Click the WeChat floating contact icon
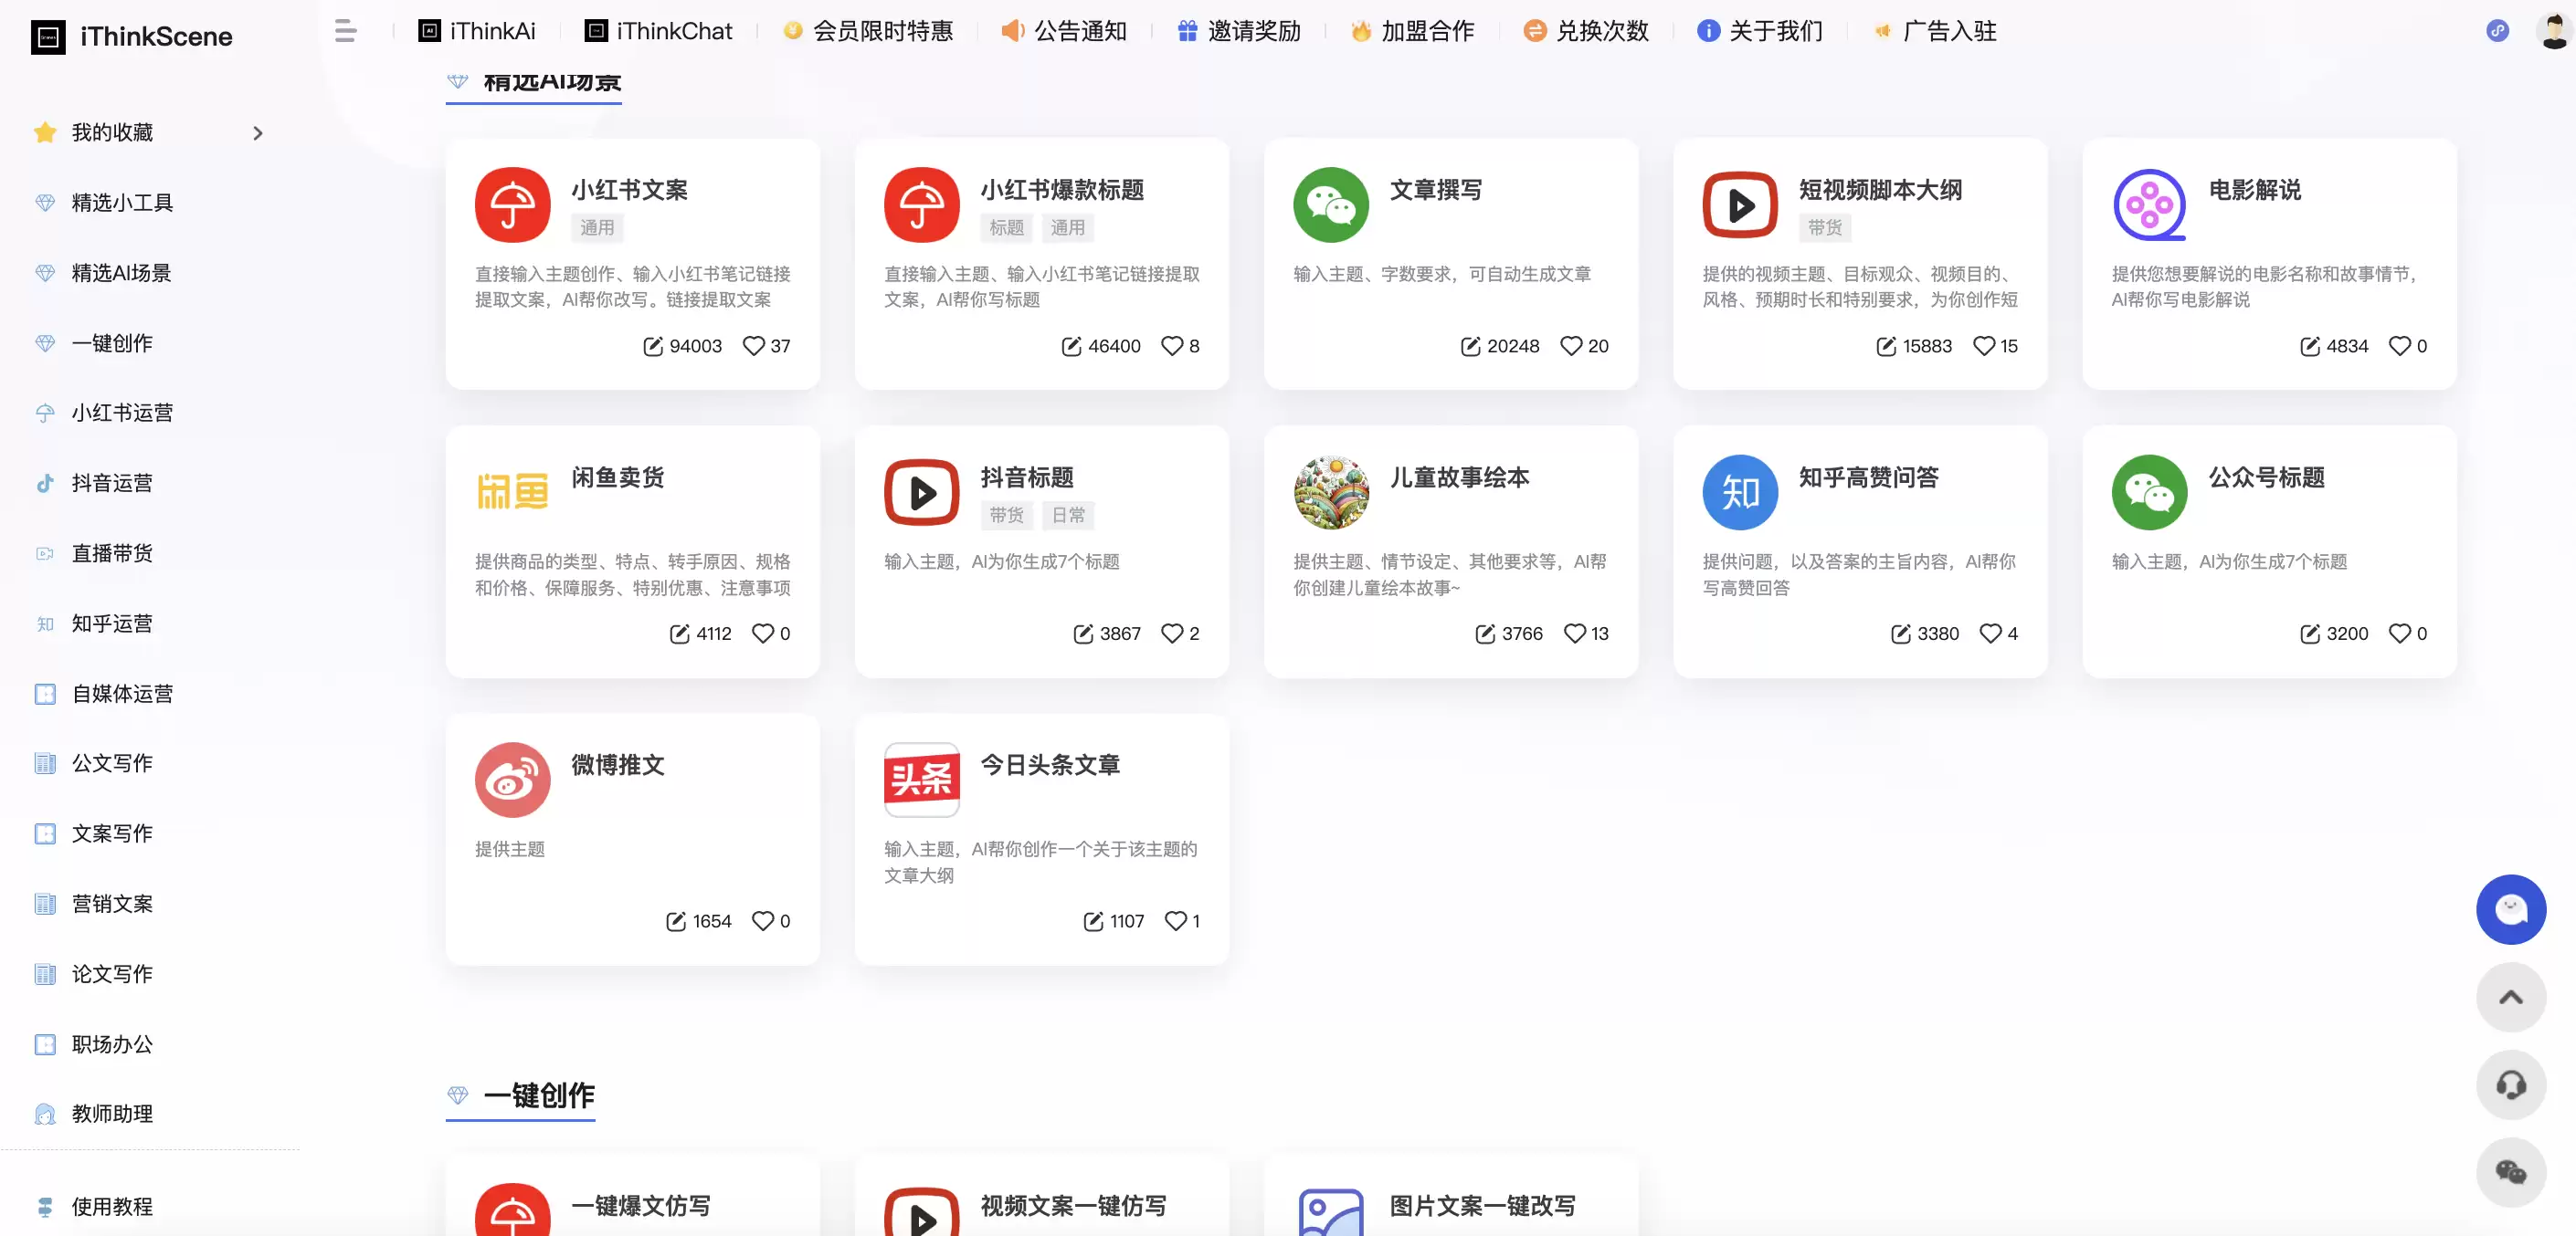Viewport: 2576px width, 1236px height. coord(2510,1171)
